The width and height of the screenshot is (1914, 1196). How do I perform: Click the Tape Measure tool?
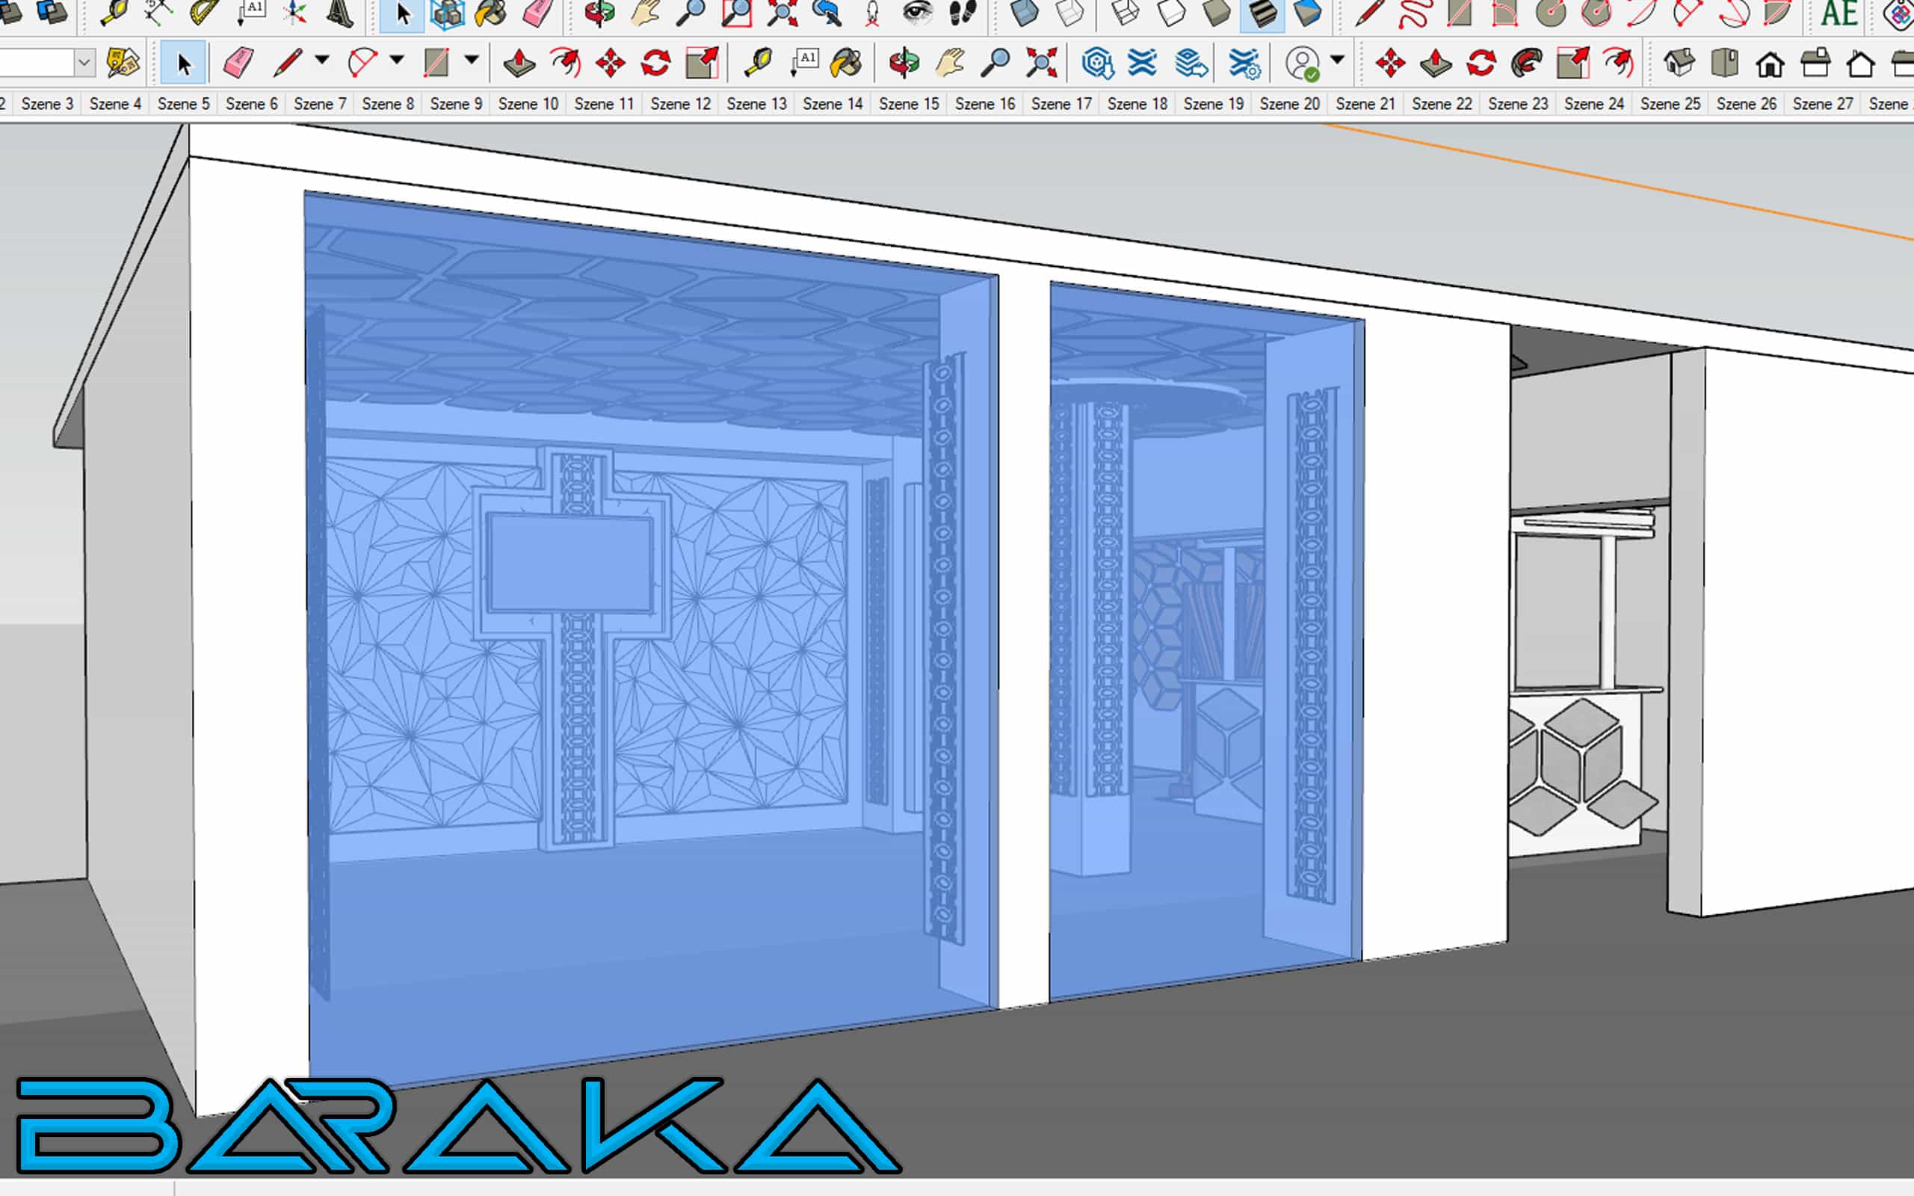[x=759, y=63]
